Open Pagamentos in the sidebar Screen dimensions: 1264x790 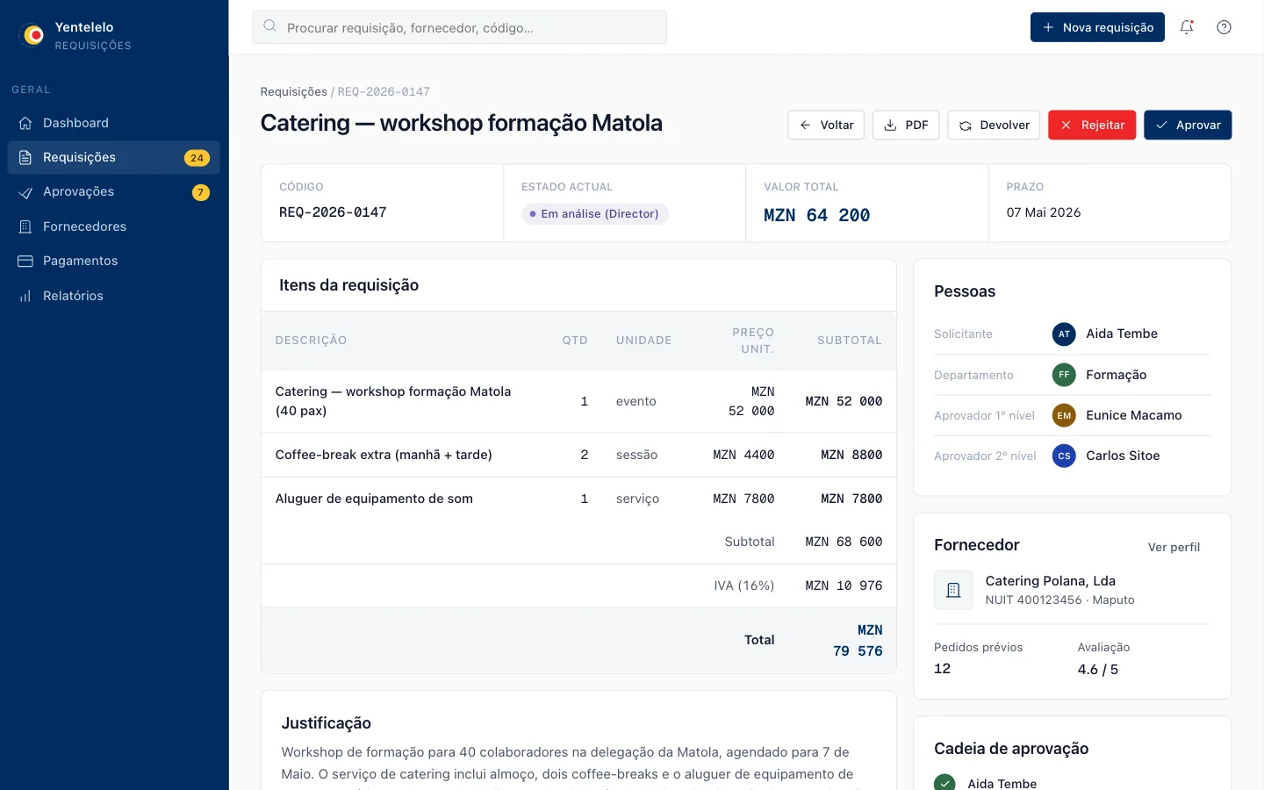coord(114,261)
